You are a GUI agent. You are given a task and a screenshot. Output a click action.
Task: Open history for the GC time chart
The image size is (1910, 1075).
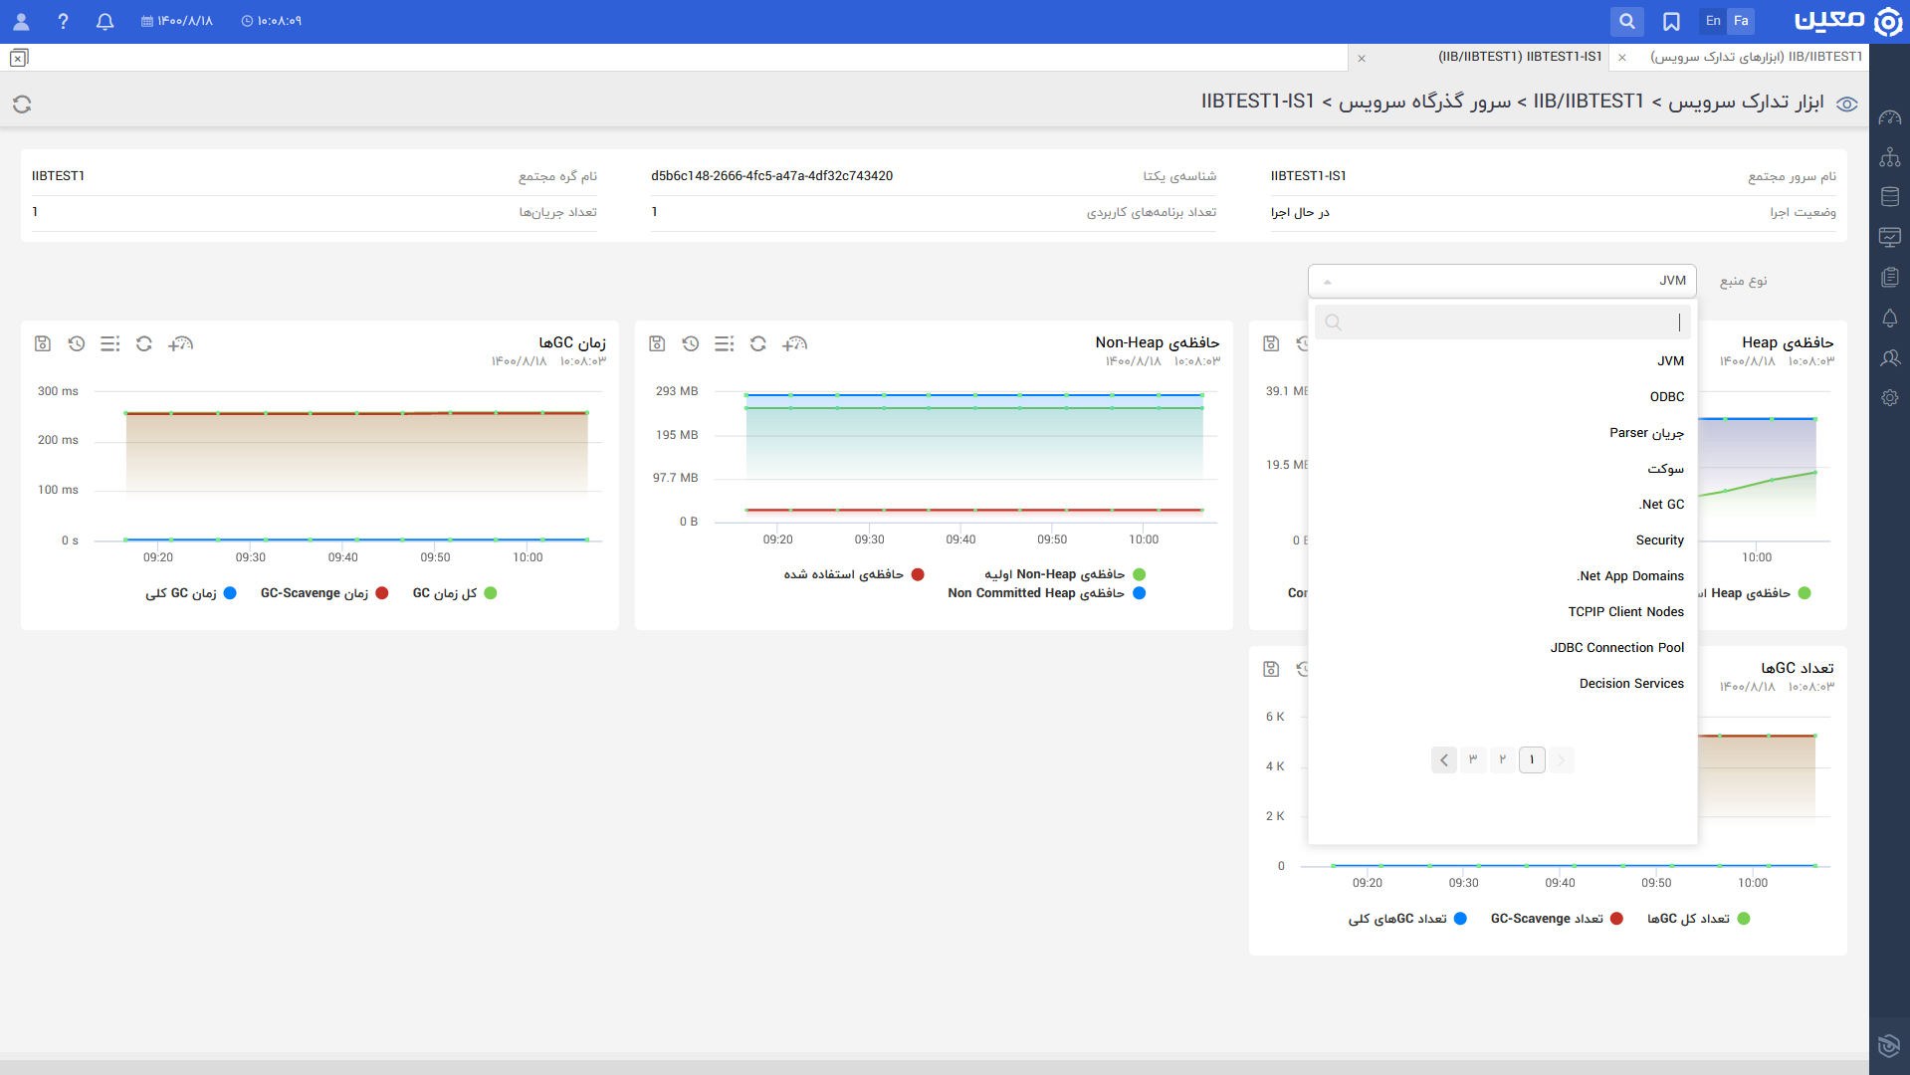pyautogui.click(x=77, y=343)
